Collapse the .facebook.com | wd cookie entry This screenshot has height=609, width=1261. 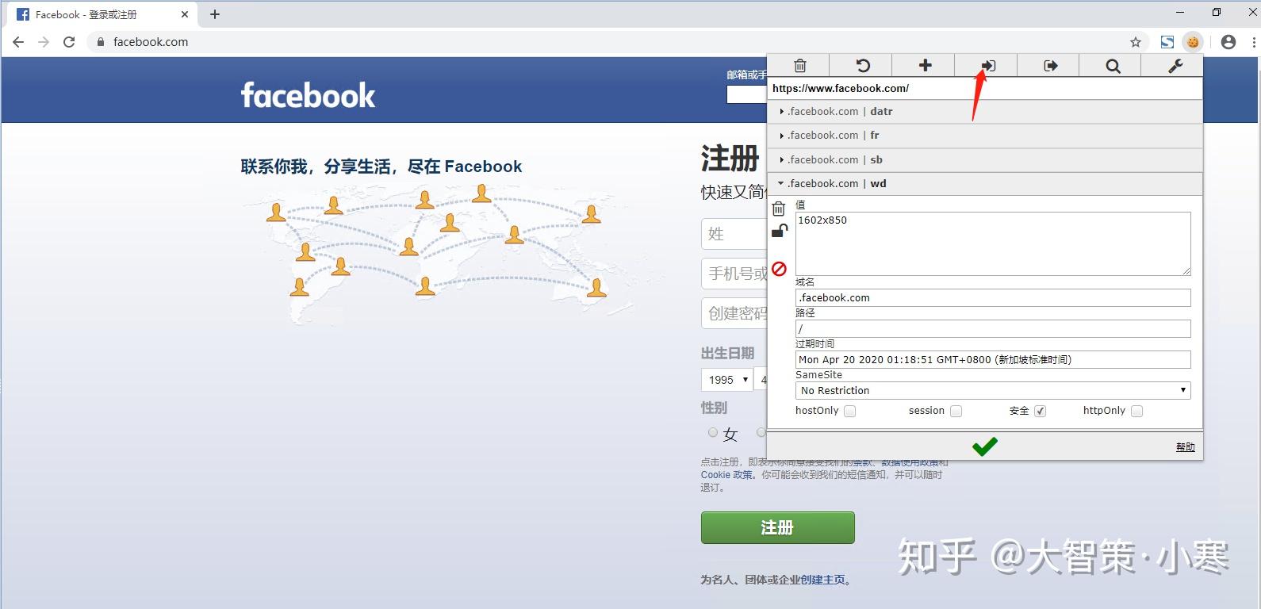pyautogui.click(x=985, y=183)
